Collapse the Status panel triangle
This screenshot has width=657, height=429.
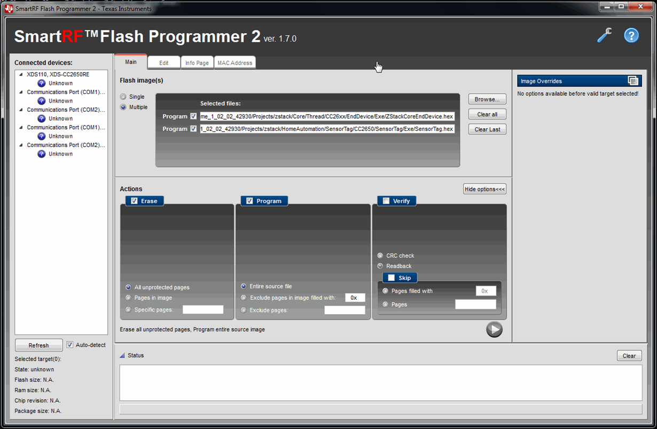[122, 355]
